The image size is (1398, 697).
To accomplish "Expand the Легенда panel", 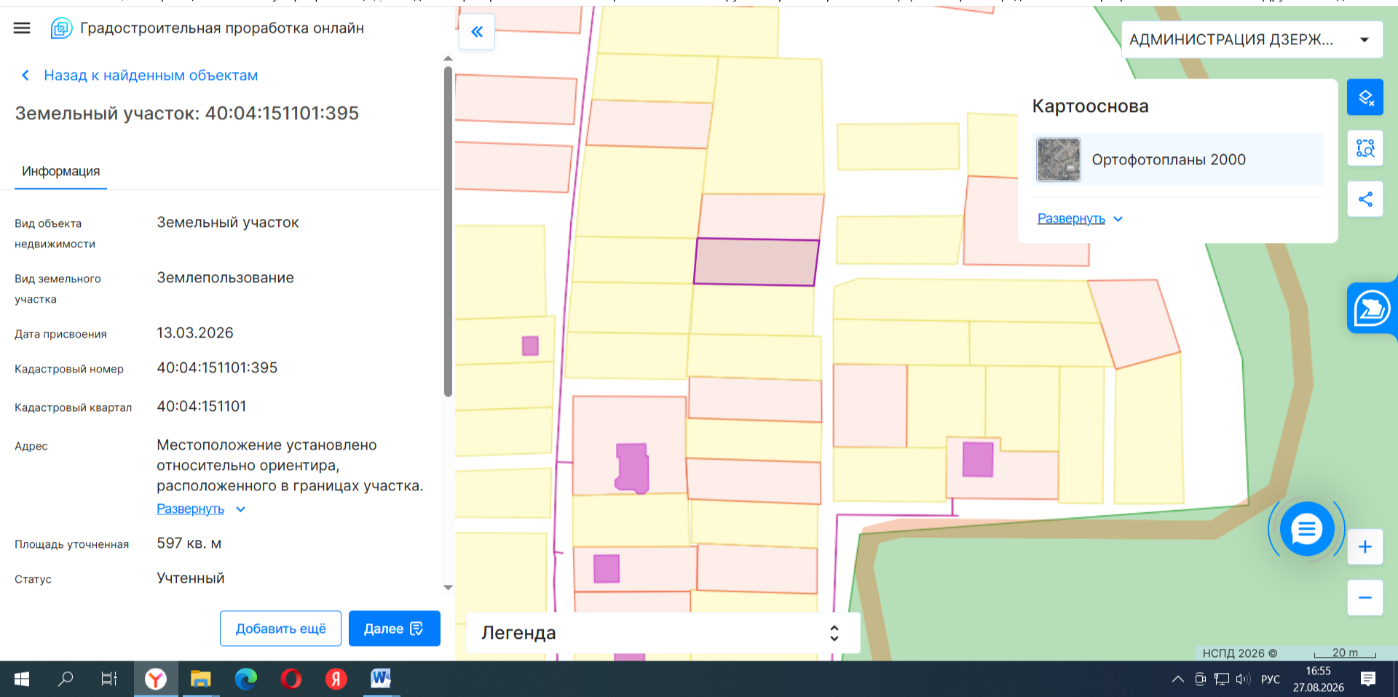I will coord(663,633).
